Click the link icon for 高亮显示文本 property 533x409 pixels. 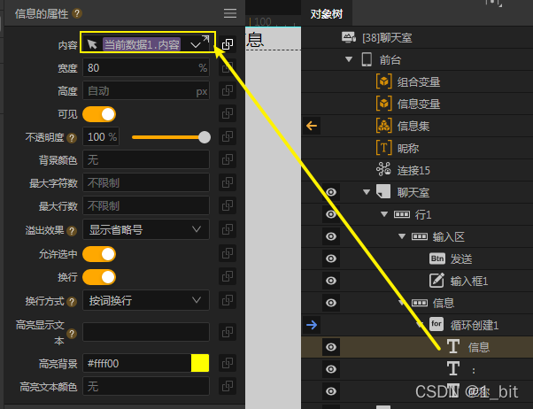click(x=228, y=332)
